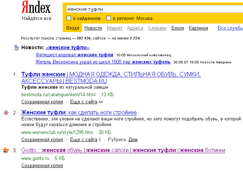Open the 'Giotto :: женская обувь' result
This screenshot has height=171, width=243.
pyautogui.click(x=123, y=150)
